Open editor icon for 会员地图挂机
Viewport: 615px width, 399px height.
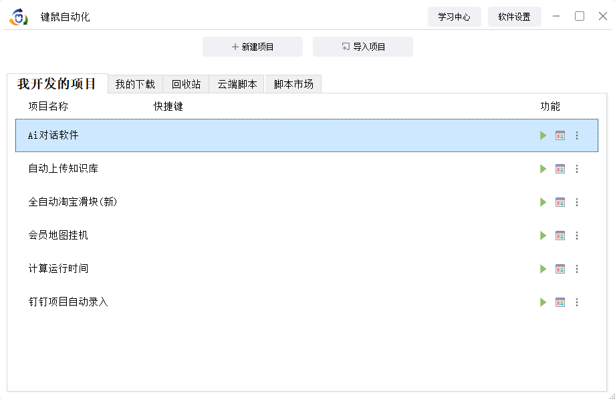click(560, 236)
